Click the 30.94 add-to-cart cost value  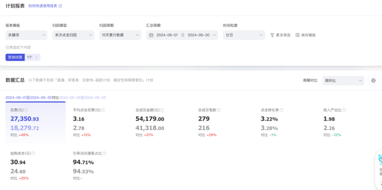click(x=18, y=162)
